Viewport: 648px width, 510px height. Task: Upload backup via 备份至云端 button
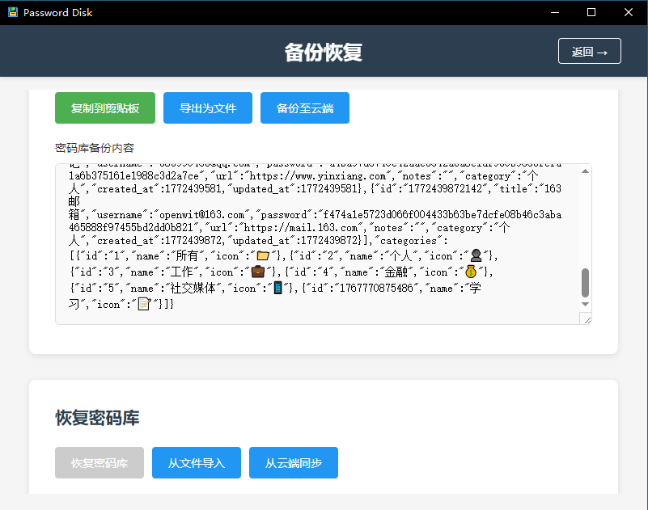coord(305,108)
